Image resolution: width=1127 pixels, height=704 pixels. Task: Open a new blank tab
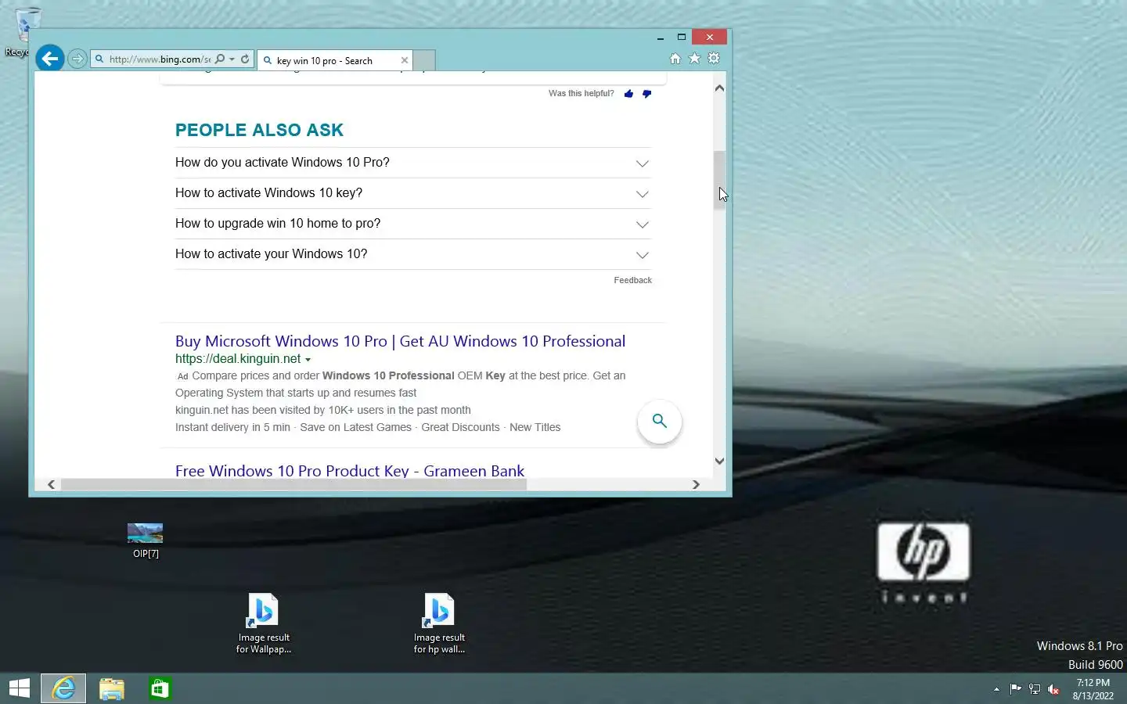click(x=423, y=60)
